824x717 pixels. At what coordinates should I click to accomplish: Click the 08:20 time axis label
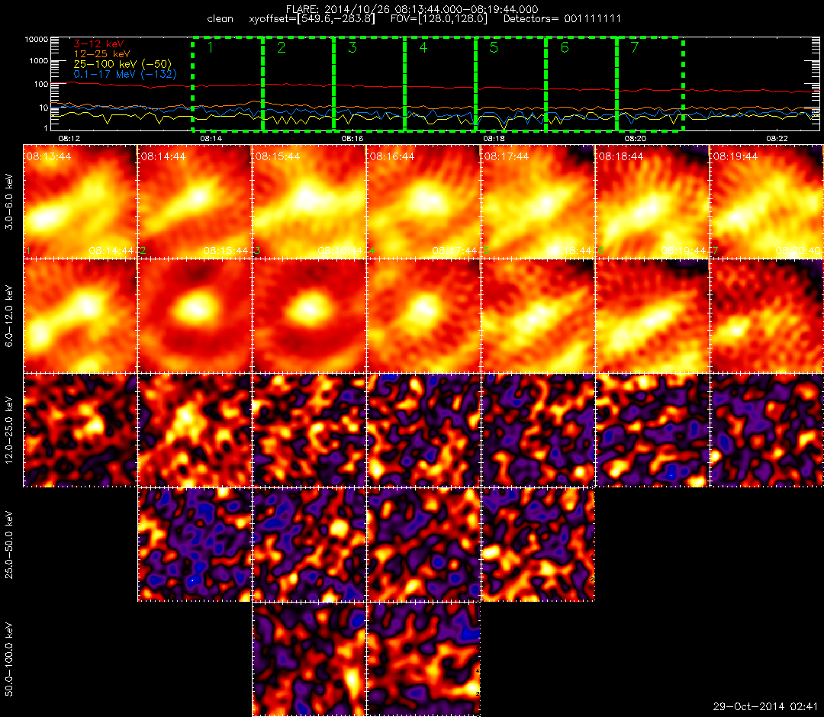(636, 139)
